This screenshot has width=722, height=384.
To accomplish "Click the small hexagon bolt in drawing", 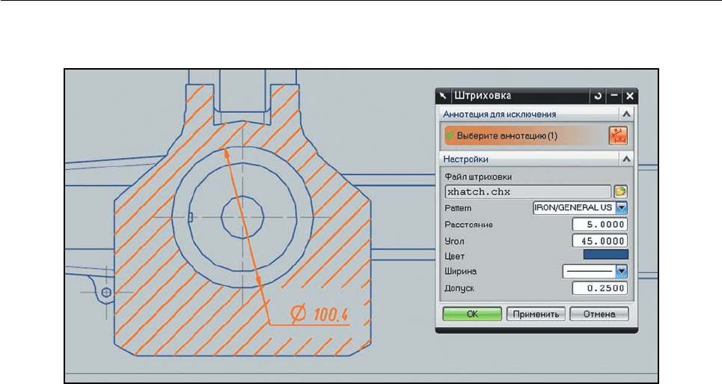I will tap(106, 293).
